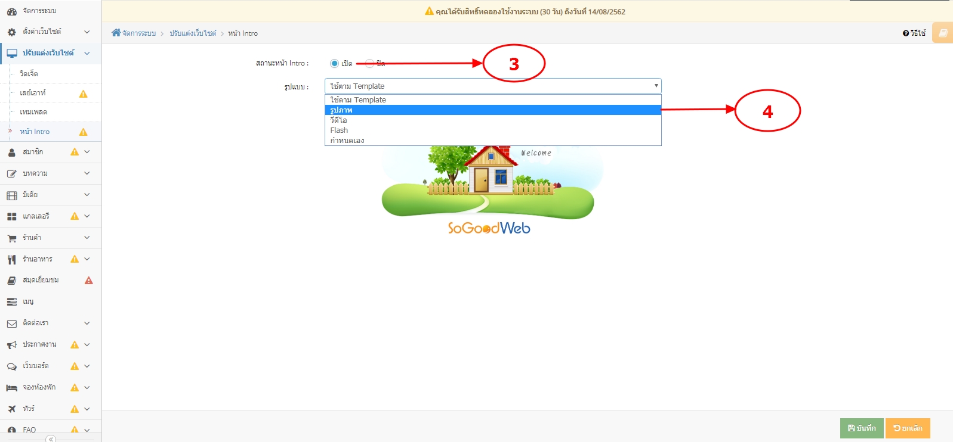Expand the ทัวร์ menu chevron
The width and height of the screenshot is (953, 442).
point(87,409)
